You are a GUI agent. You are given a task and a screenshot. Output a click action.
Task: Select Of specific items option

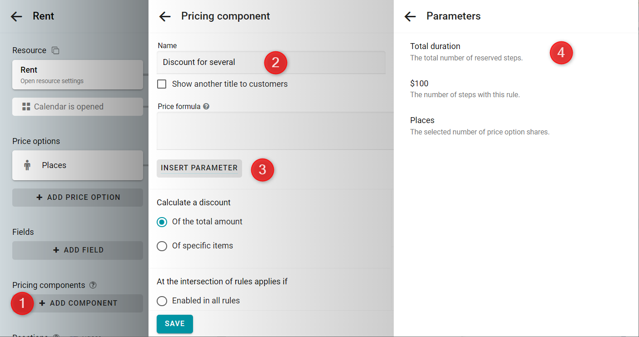pyautogui.click(x=162, y=246)
